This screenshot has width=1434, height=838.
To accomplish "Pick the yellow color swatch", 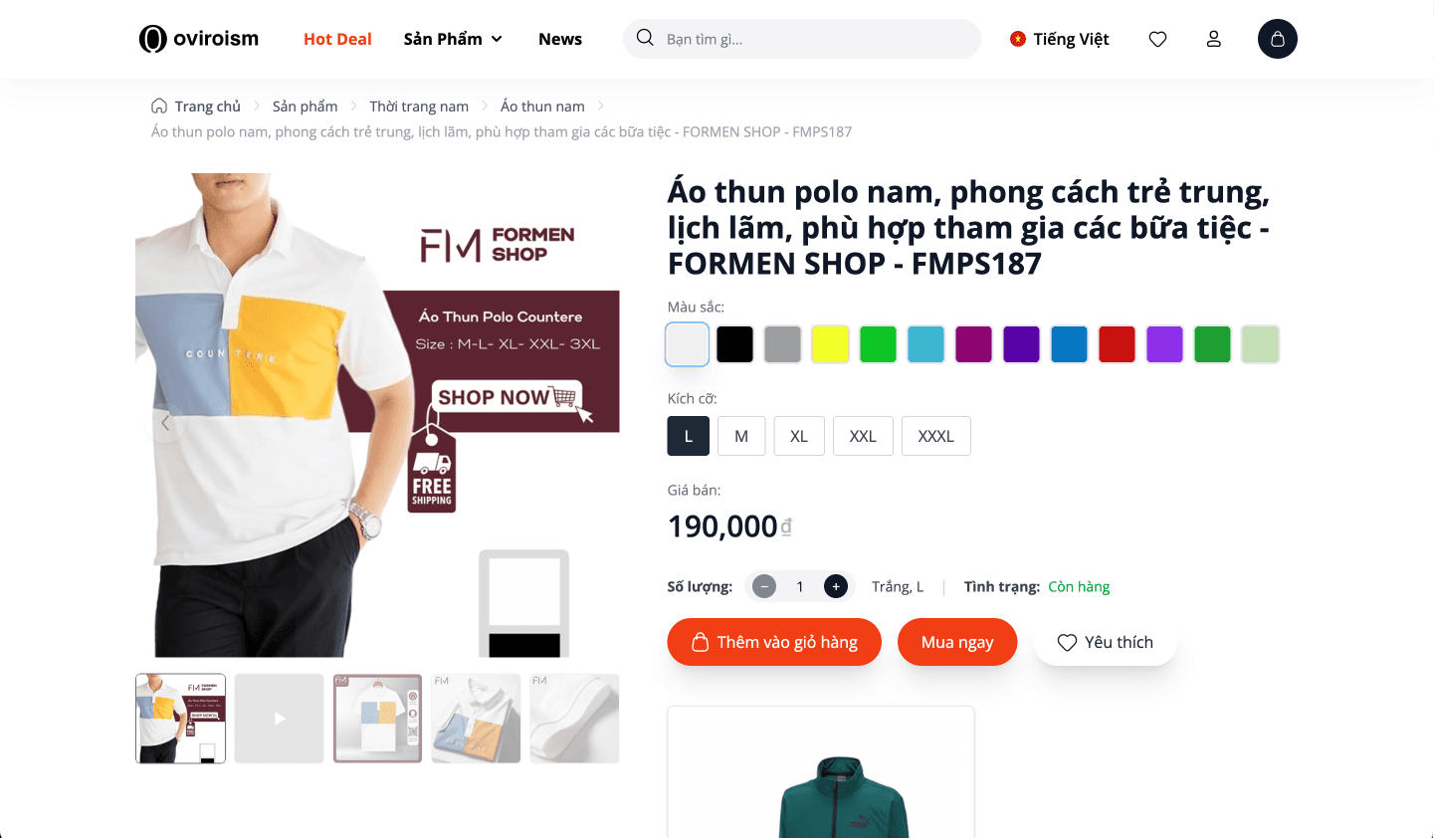I will 830,344.
